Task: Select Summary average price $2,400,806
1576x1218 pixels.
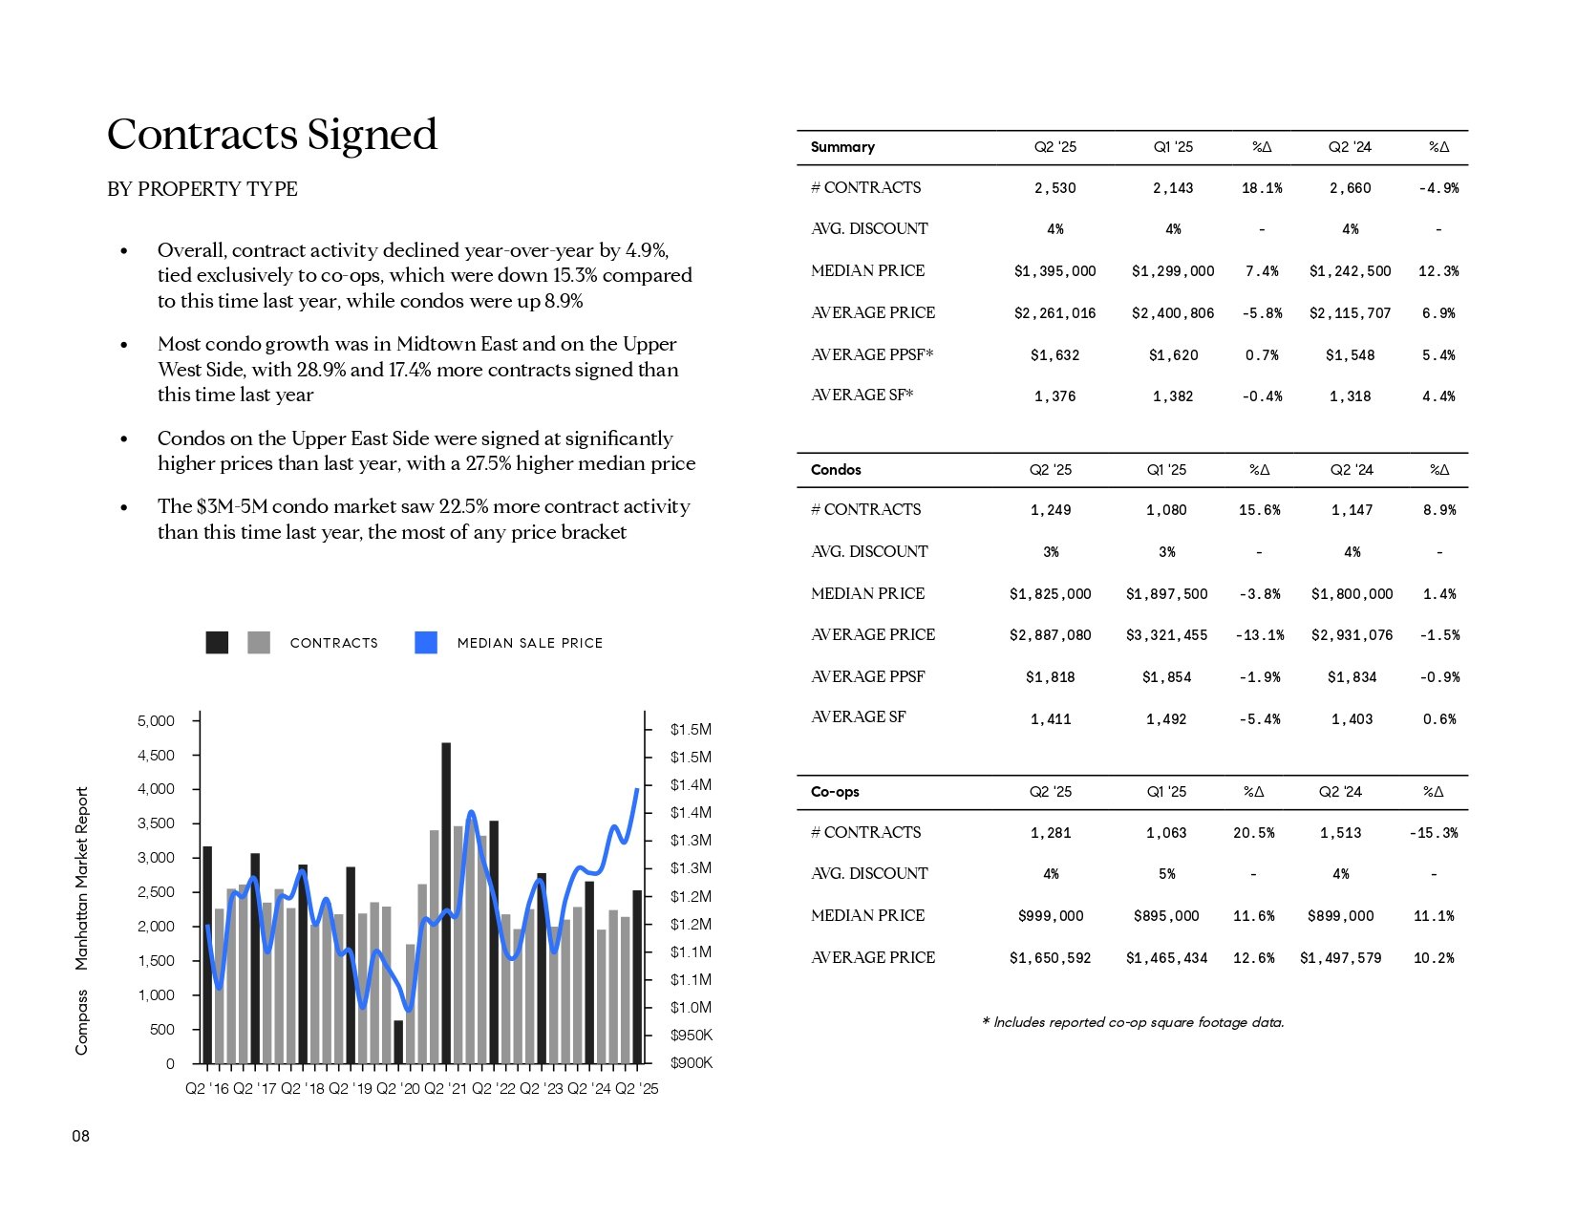Action: tap(1173, 313)
